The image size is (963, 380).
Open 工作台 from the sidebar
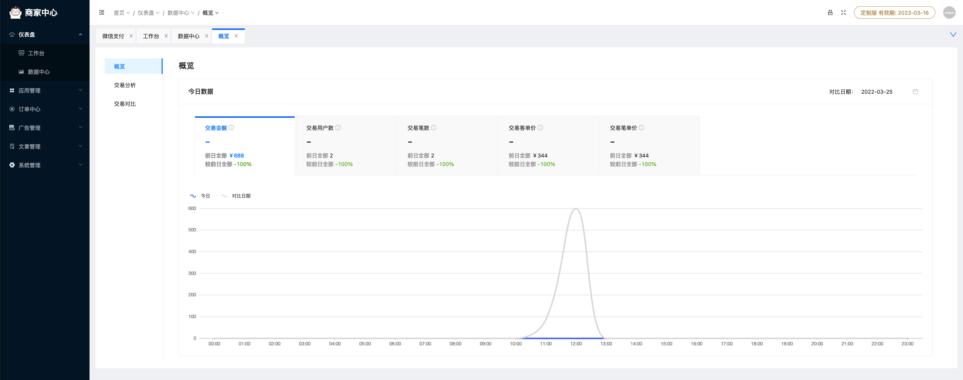(x=45, y=53)
